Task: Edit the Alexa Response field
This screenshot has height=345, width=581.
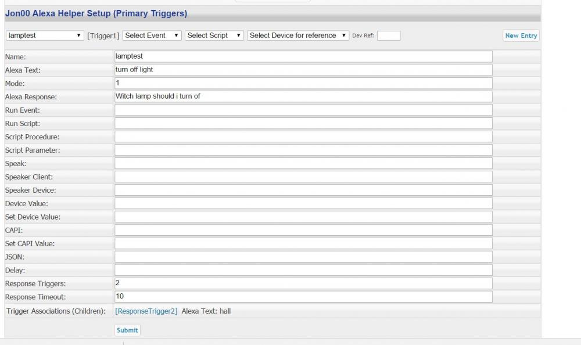Action: tap(303, 96)
